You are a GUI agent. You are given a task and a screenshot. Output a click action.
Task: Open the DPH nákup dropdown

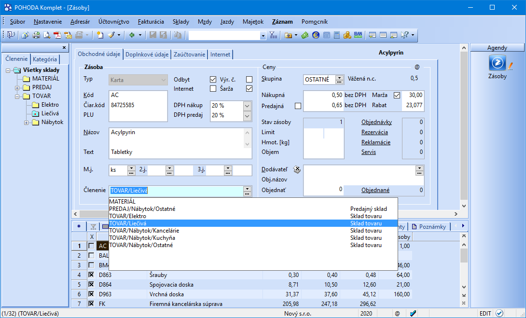coord(247,106)
